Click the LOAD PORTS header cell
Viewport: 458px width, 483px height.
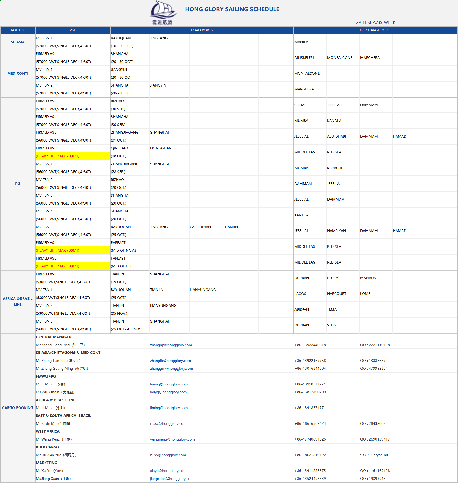coord(202,30)
